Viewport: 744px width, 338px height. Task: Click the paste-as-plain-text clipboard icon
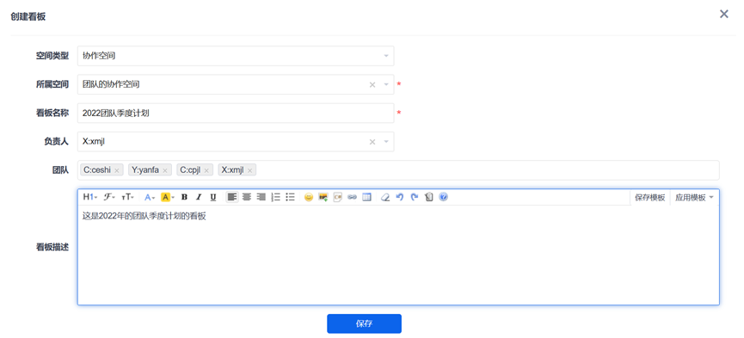pyautogui.click(x=429, y=197)
